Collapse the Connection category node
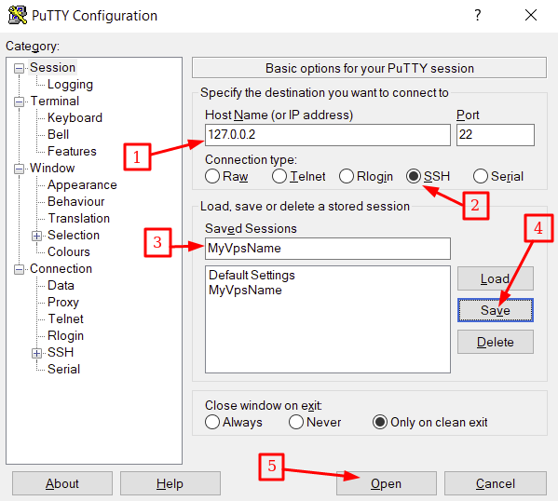The image size is (558, 501). click(19, 269)
